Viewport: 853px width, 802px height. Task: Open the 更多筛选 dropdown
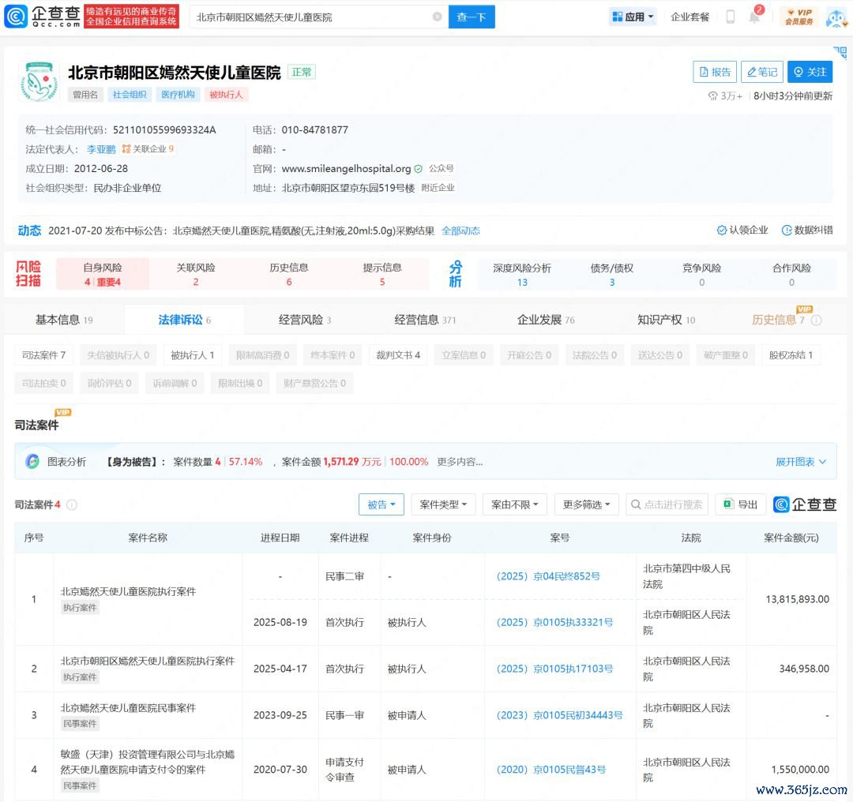coord(586,504)
